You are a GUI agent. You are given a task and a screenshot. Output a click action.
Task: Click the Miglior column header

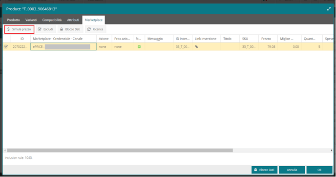pos(290,39)
